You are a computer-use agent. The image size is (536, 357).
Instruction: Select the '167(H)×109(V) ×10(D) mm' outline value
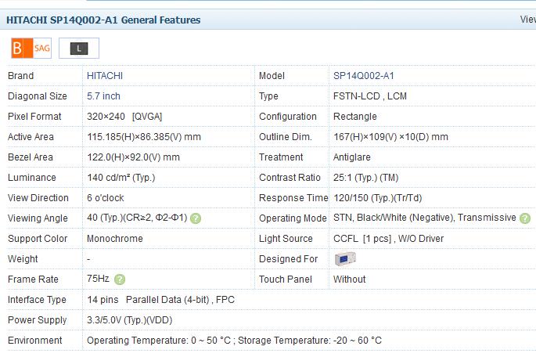pyautogui.click(x=390, y=137)
